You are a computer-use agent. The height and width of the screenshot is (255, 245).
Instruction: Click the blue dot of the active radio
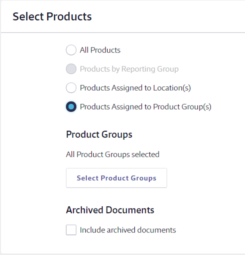point(71,107)
